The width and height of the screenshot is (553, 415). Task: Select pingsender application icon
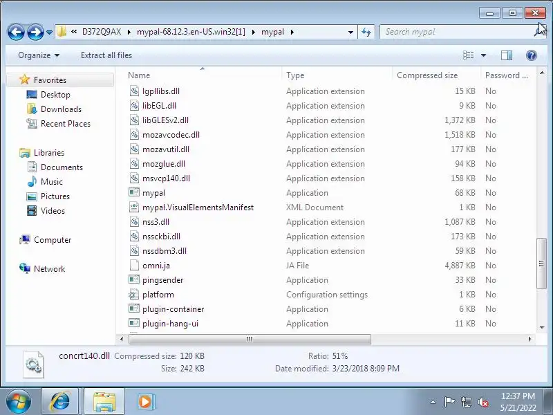point(134,279)
